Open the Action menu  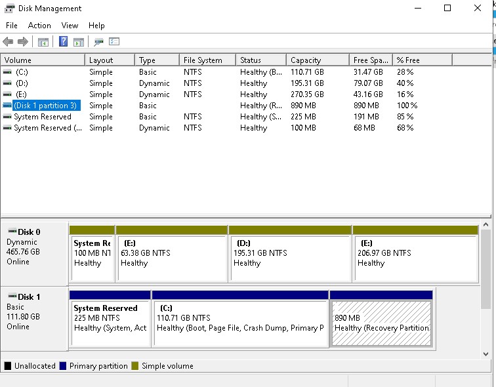[39, 26]
